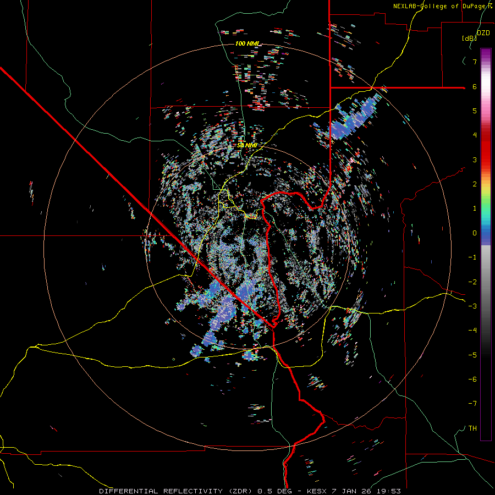This screenshot has height=495, width=495.
Task: Click the 4 tick label on the scale
Action: [475, 135]
